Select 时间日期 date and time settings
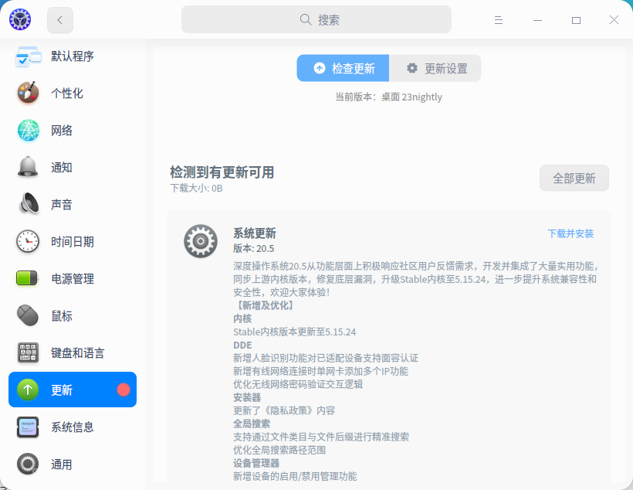Screen dimensions: 633x490 (72, 241)
